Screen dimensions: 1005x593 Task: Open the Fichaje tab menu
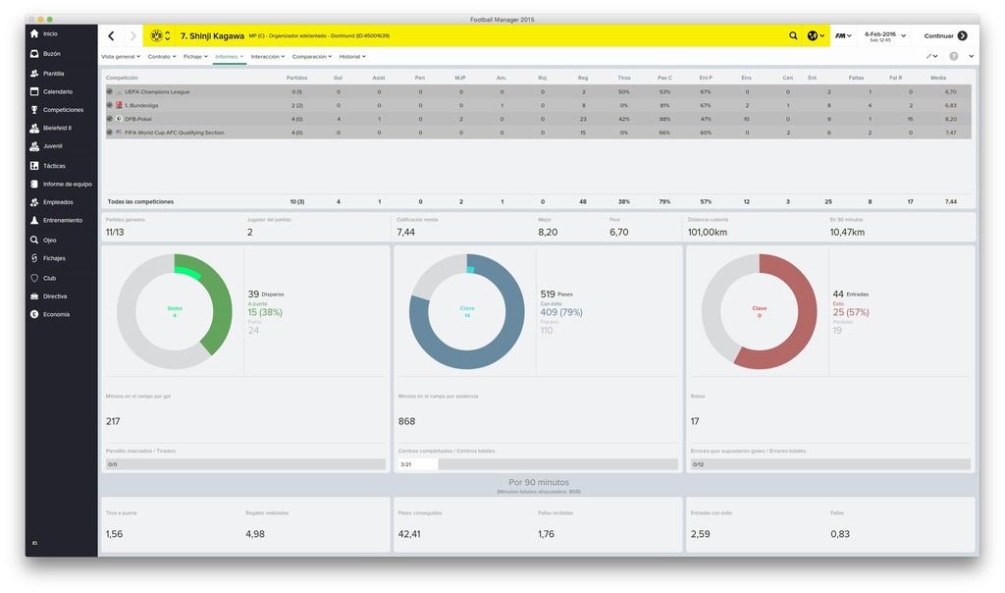(x=195, y=56)
